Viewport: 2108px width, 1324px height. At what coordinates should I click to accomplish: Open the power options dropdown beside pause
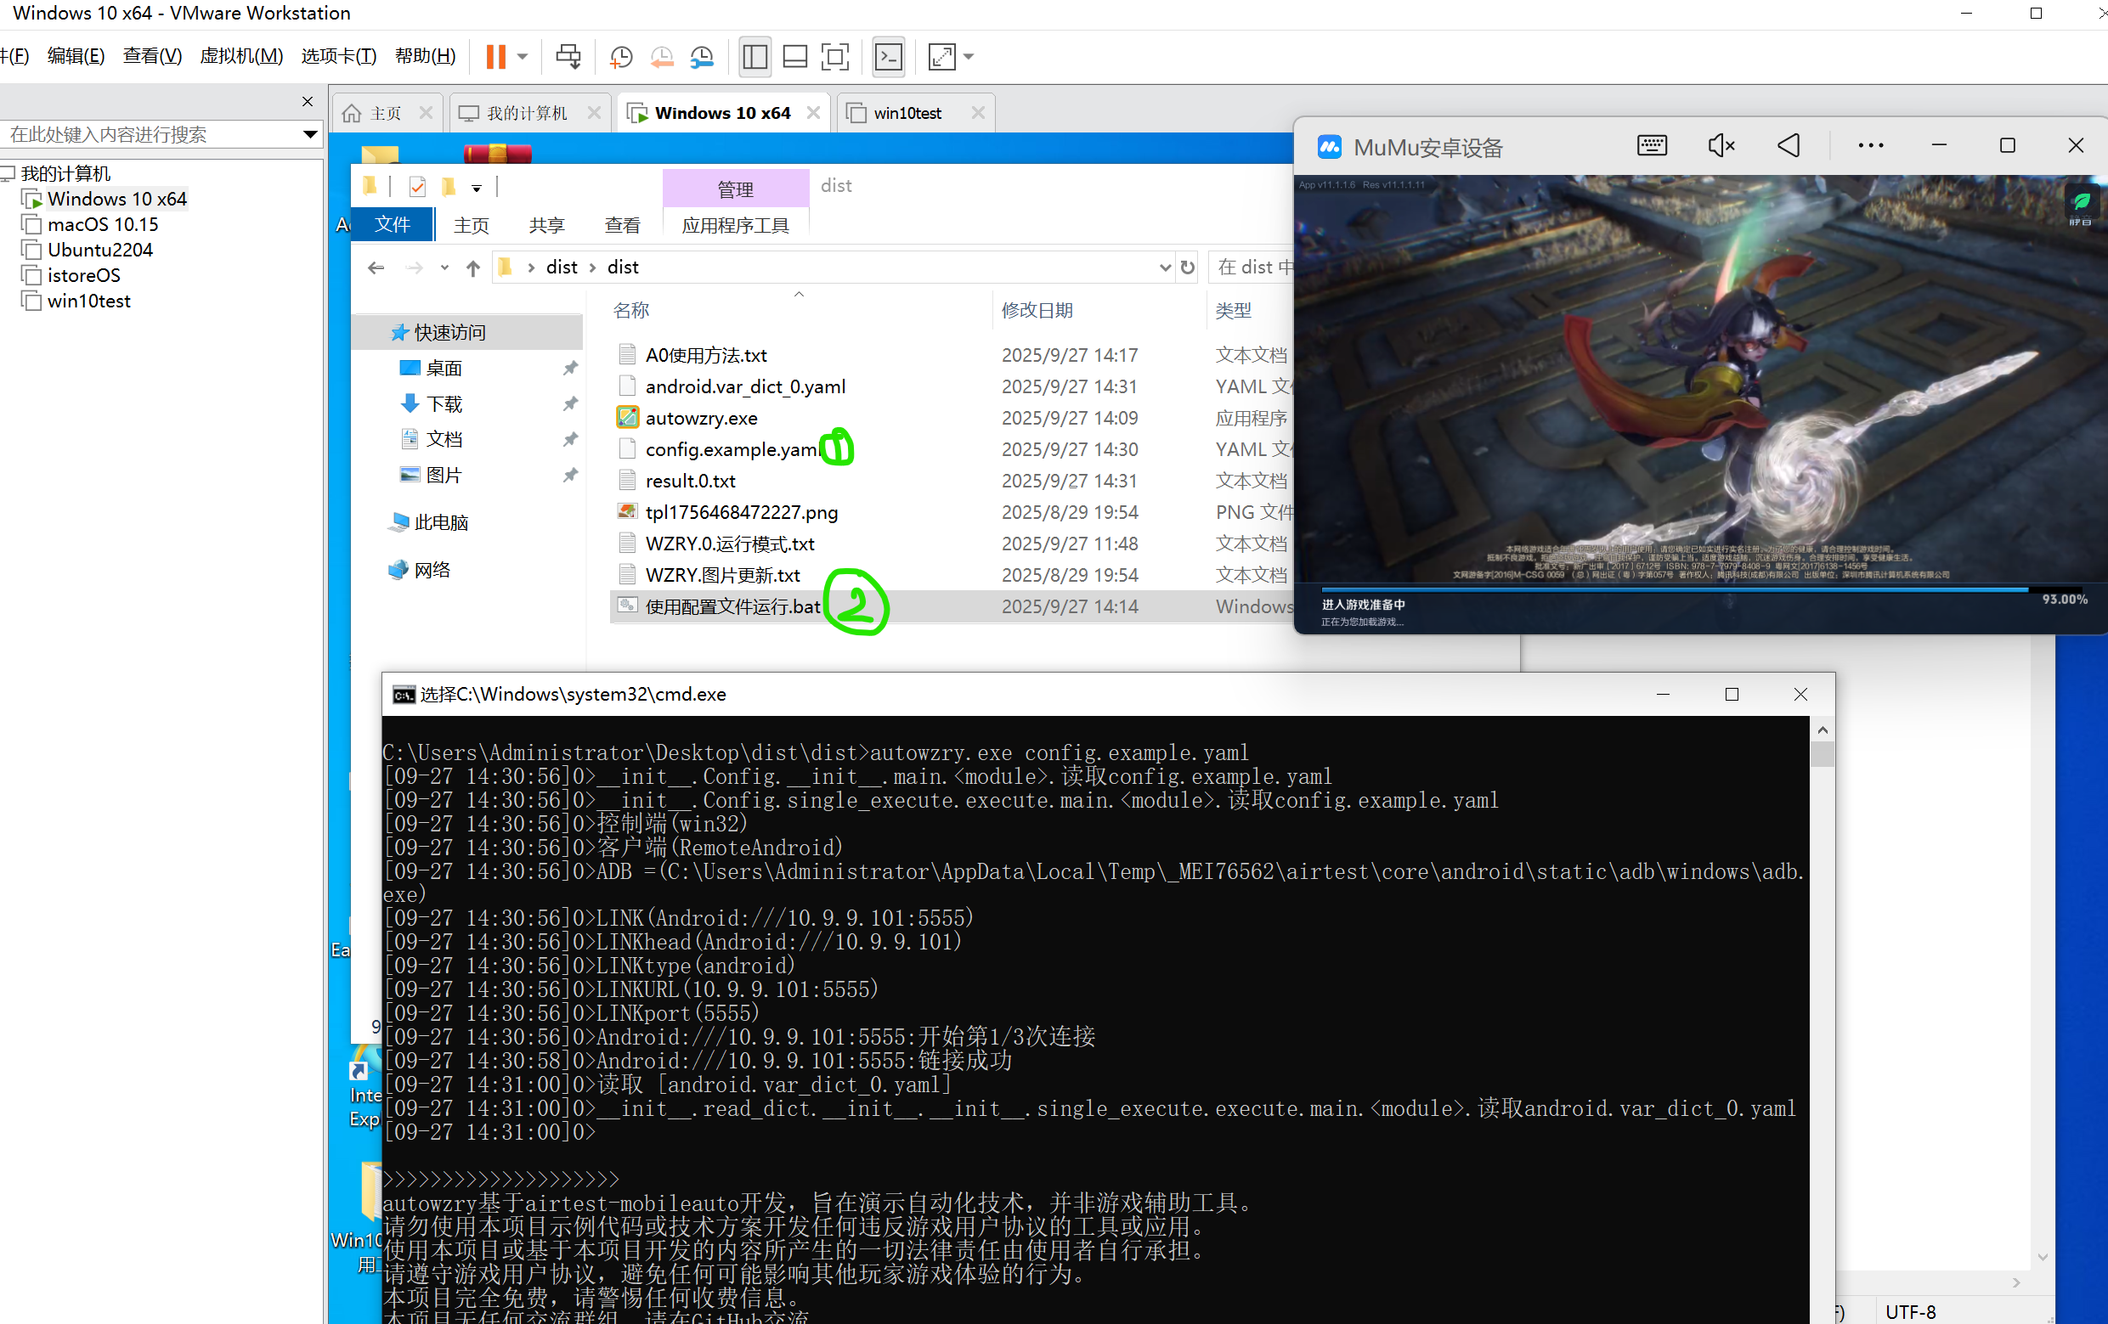click(x=523, y=57)
